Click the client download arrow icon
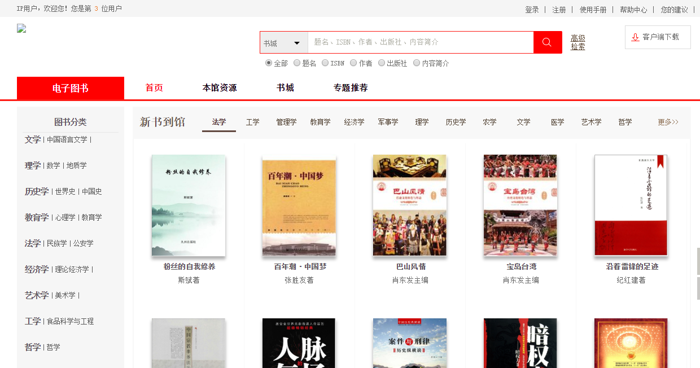Image resolution: width=700 pixels, height=368 pixels. pyautogui.click(x=635, y=37)
